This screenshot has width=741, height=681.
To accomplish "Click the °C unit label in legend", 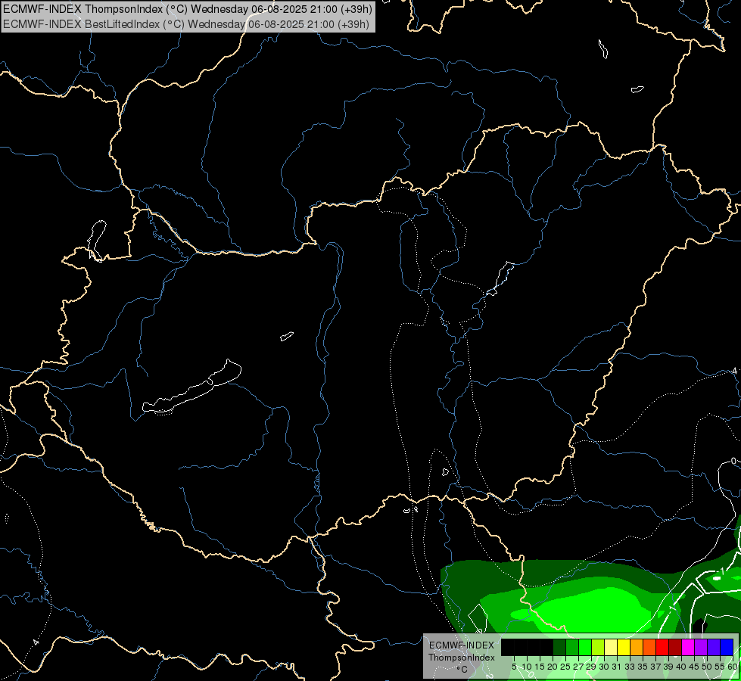I will coord(462,670).
